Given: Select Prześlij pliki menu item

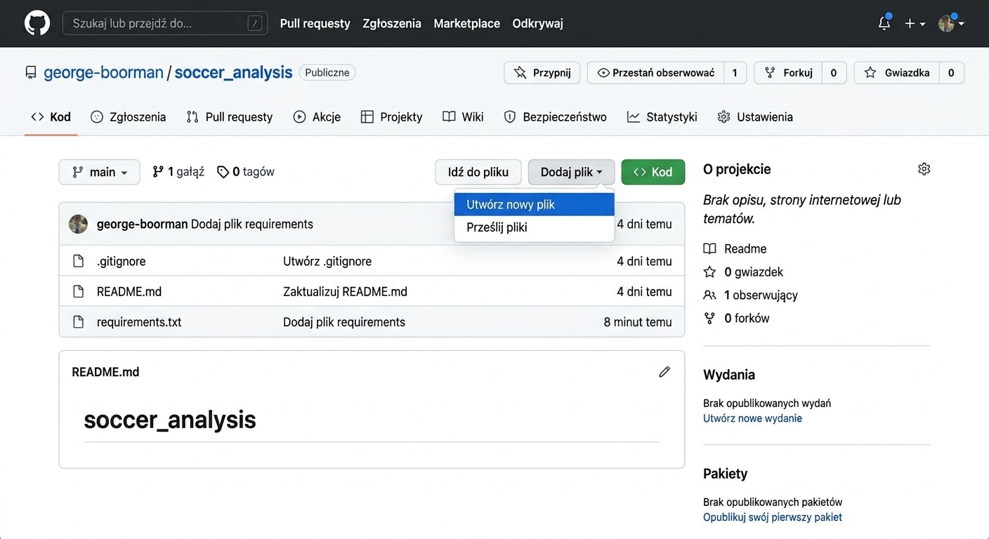Looking at the screenshot, I should click(535, 227).
